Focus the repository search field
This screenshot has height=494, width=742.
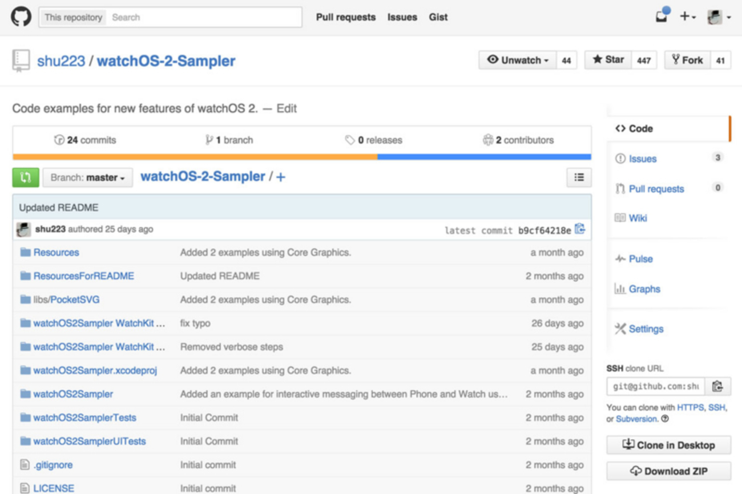coord(204,17)
